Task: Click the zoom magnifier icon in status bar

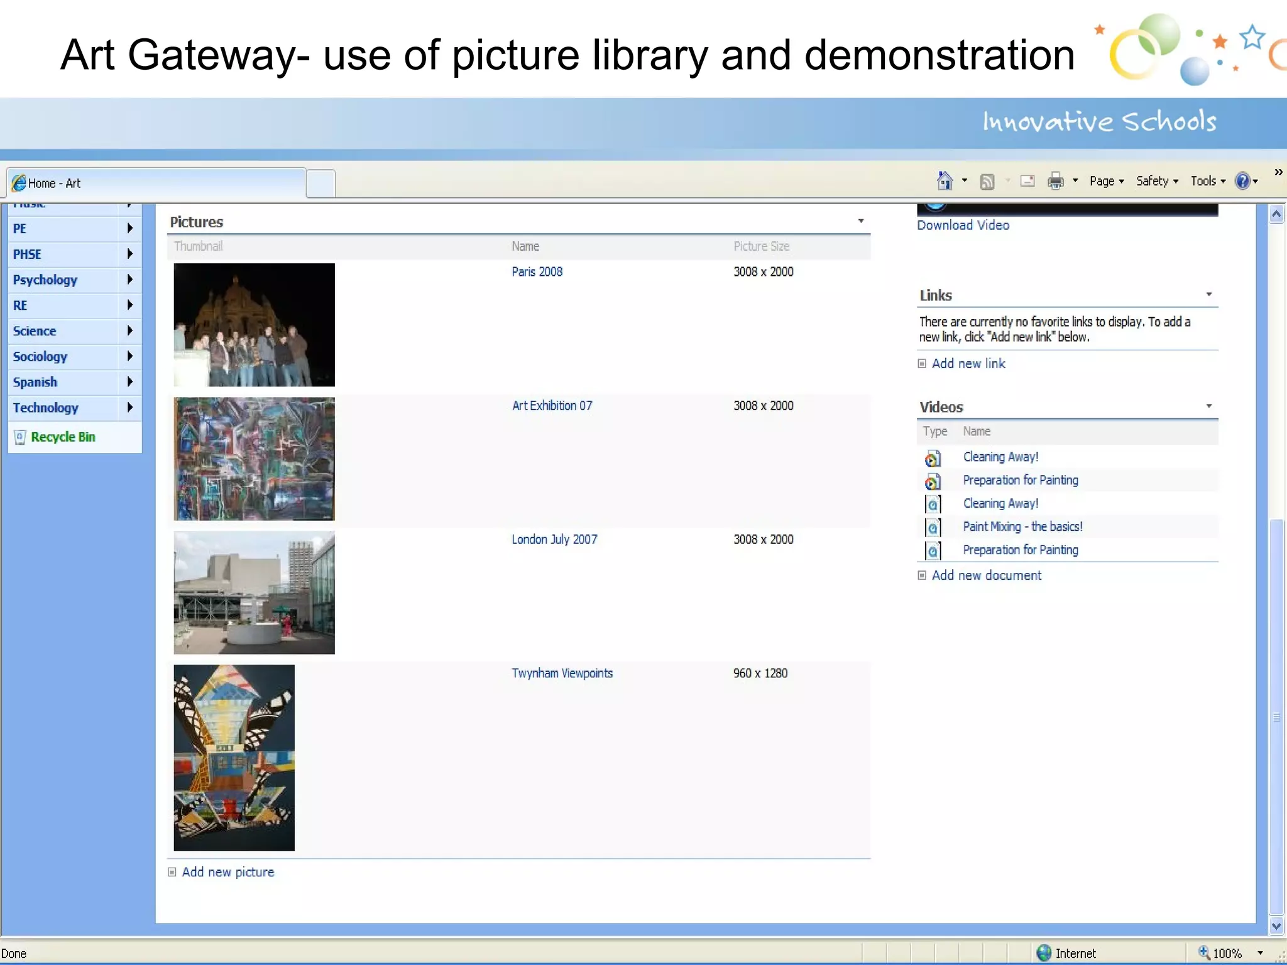Action: point(1203,952)
